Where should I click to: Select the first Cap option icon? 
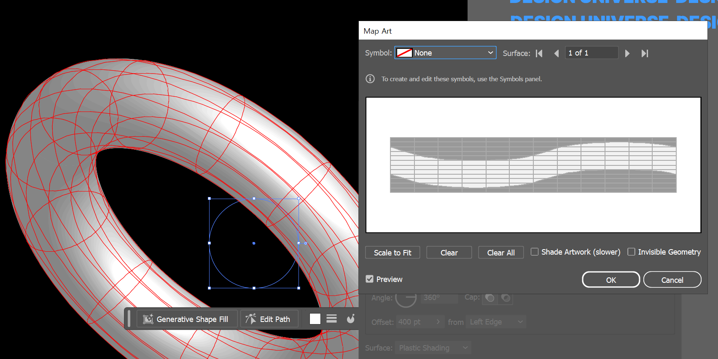point(490,298)
